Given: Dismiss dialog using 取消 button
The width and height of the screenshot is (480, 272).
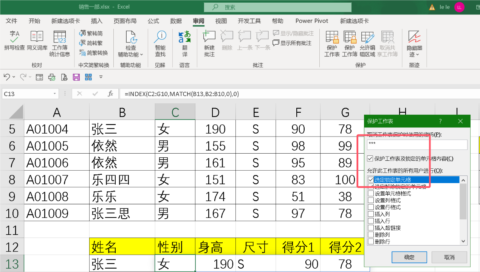Looking at the screenshot, I should click(x=449, y=257).
